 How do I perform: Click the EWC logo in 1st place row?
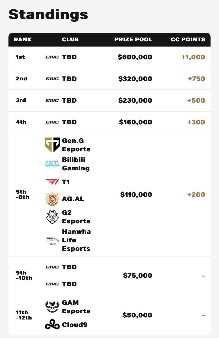pyautogui.click(x=52, y=57)
